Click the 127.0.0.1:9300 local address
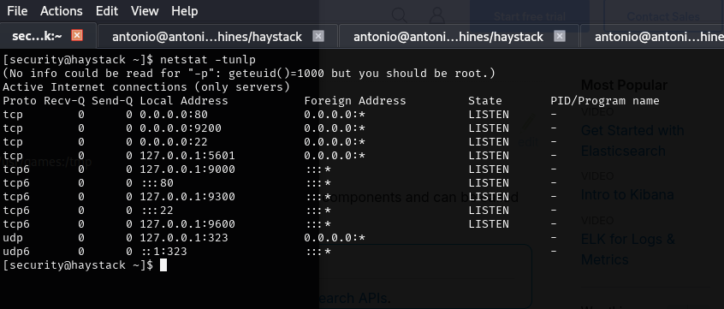 pos(187,197)
